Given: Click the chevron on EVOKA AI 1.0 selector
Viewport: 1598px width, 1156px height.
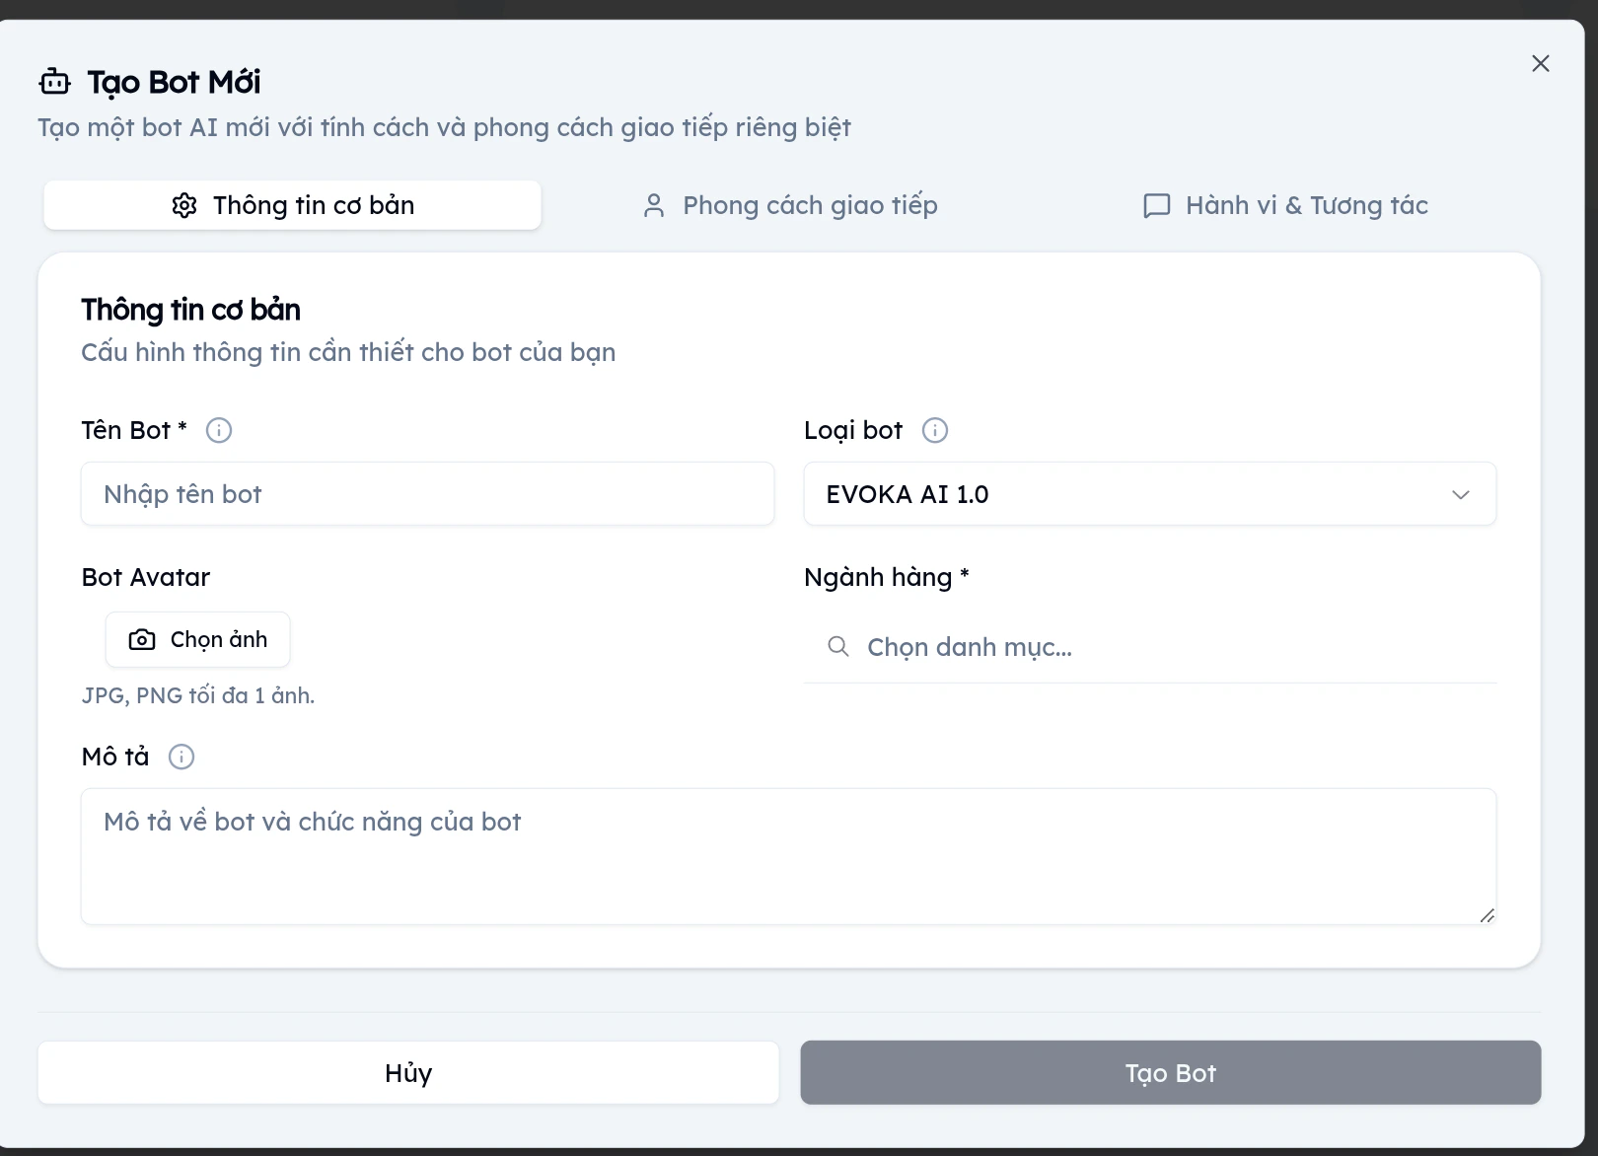Looking at the screenshot, I should point(1462,494).
